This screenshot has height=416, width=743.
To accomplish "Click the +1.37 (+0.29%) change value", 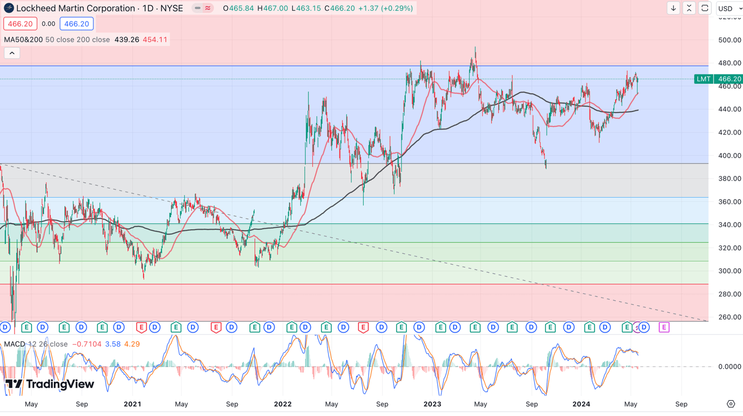I will tap(386, 8).
